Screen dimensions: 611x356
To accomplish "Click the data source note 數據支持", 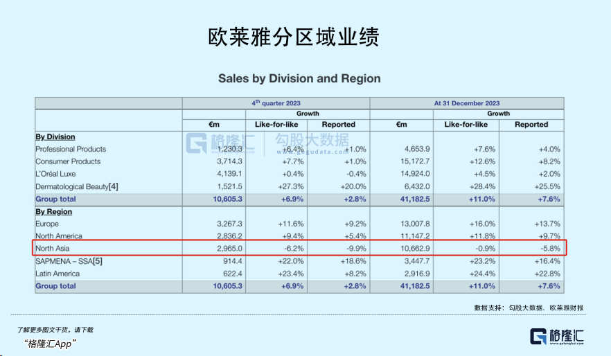I will coord(529,308).
